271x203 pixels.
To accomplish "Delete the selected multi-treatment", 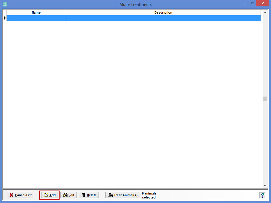I will (x=89, y=195).
